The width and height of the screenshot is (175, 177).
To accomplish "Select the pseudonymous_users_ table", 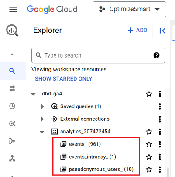I will point(97,169).
